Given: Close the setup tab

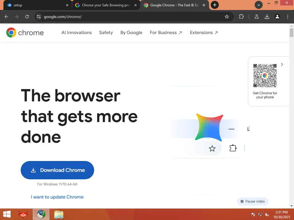Looking at the screenshot, I should 67,5.
